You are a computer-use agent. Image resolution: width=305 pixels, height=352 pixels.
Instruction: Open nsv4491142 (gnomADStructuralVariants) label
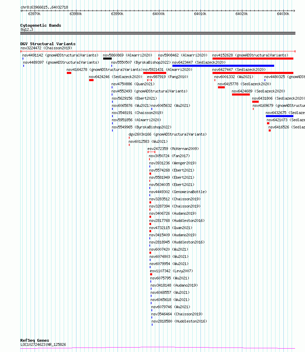tap(60, 55)
